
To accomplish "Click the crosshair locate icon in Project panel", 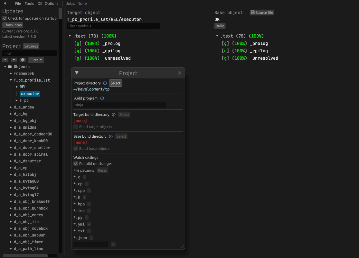I will point(22,60).
